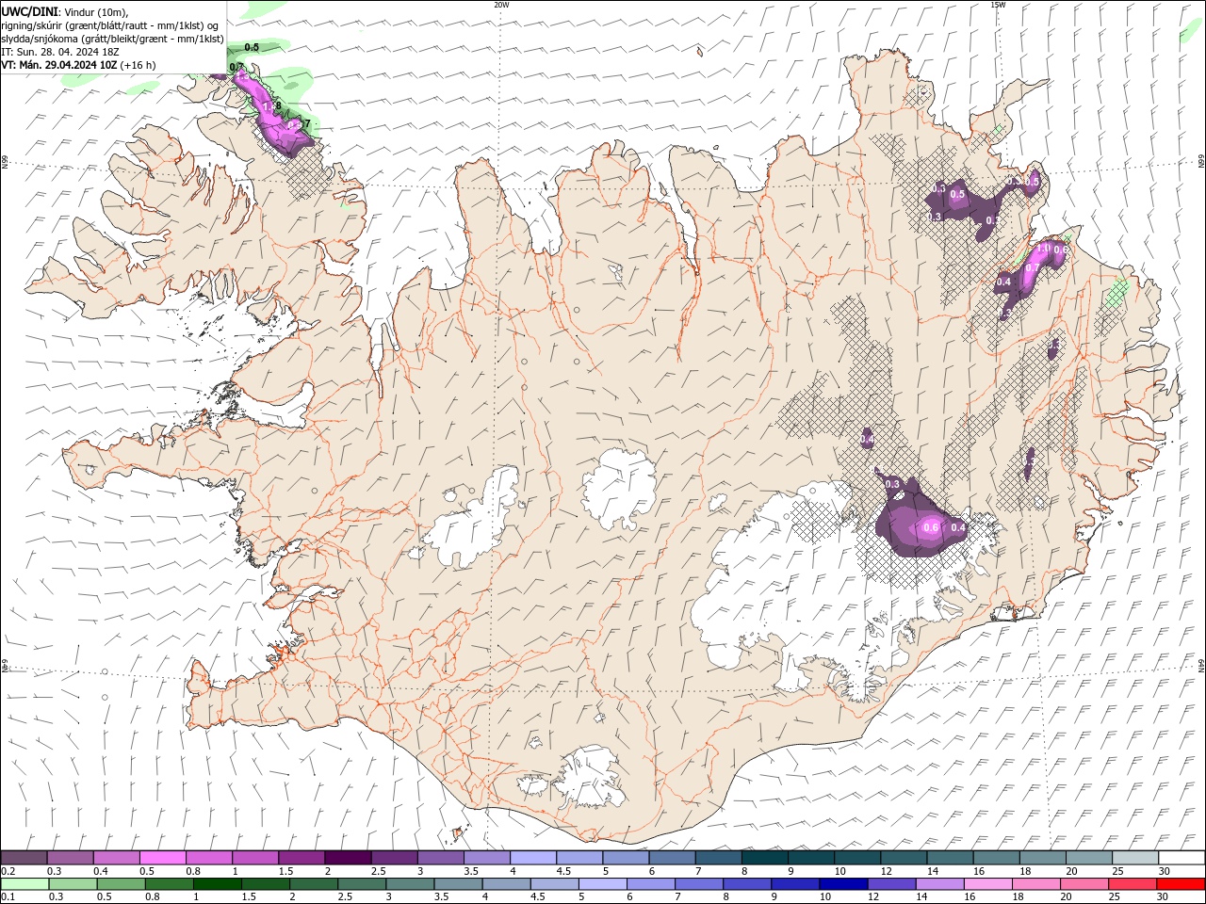Screen dimensions: 1206x904
Task: Click the '0.5' value over northwest green rain area
Action: 252,47
